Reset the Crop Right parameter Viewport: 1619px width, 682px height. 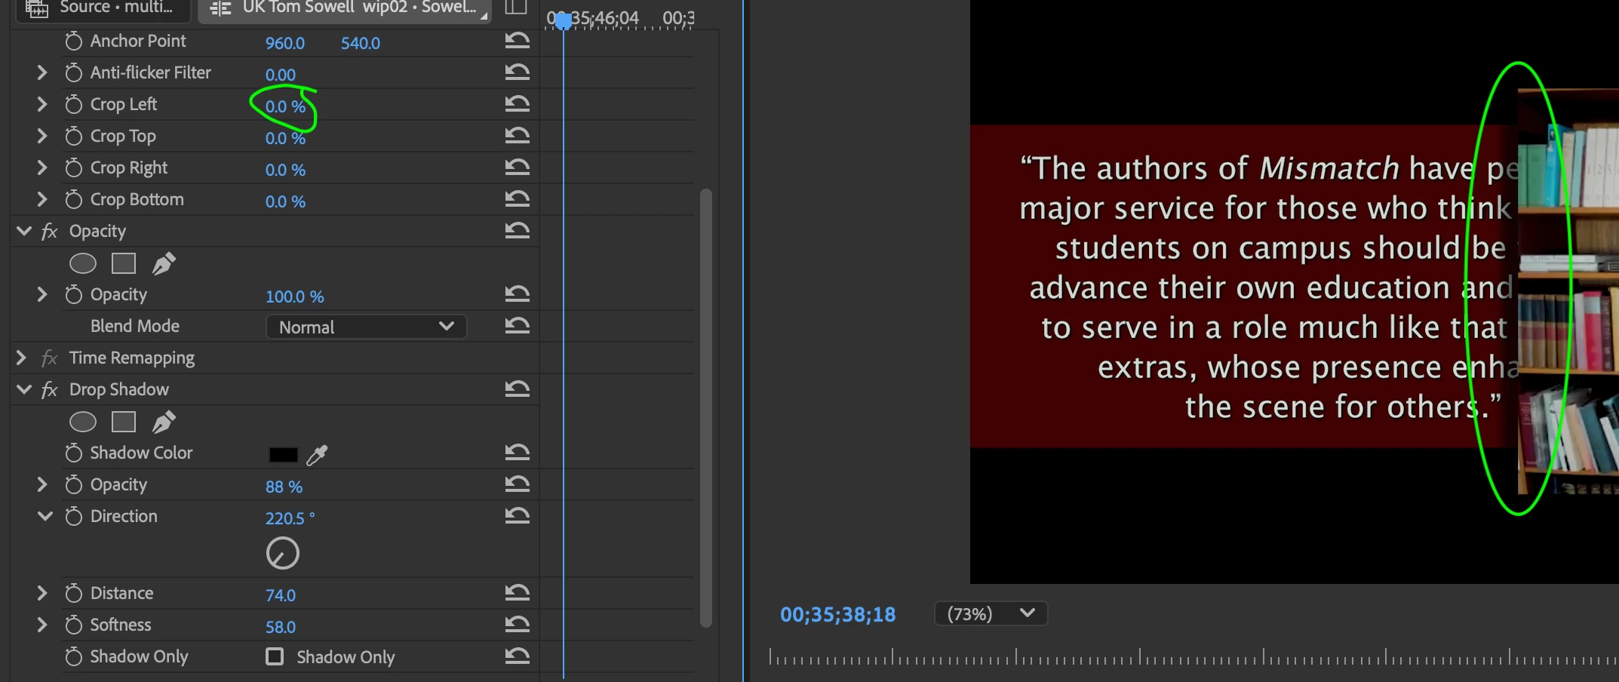(x=517, y=167)
